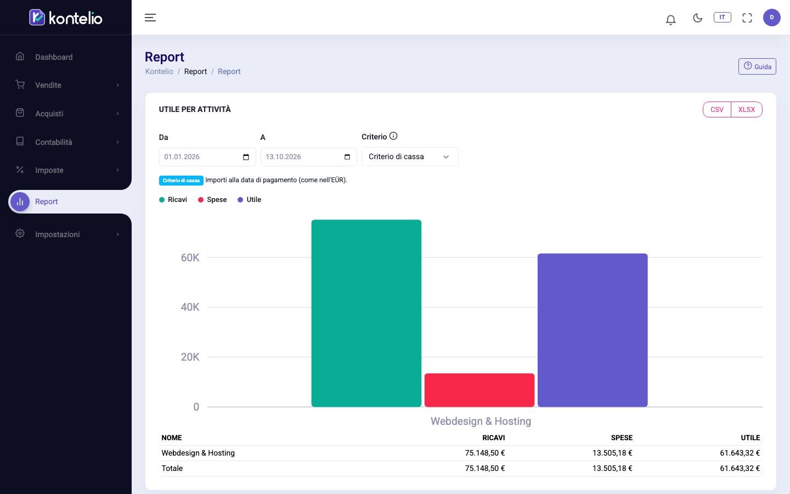The image size is (790, 494).
Task: Go to Dashboard menu item
Action: tap(54, 57)
